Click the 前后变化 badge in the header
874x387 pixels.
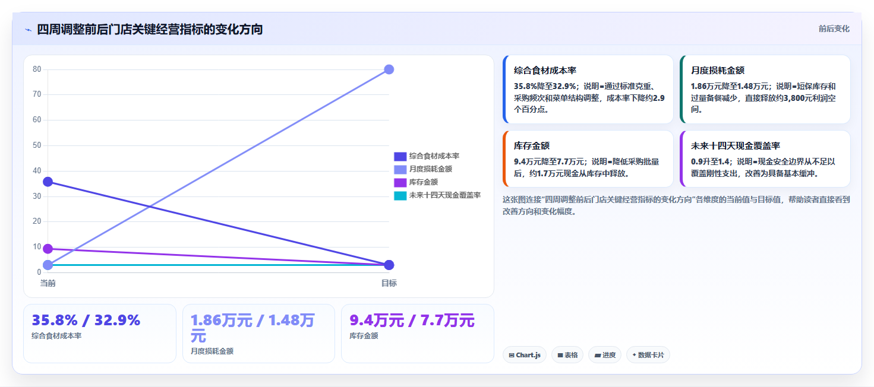pyautogui.click(x=834, y=29)
